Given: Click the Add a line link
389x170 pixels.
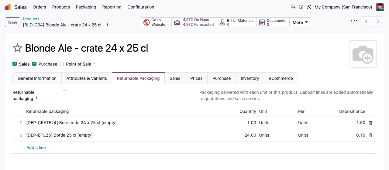Looking at the screenshot, I should tap(36, 148).
